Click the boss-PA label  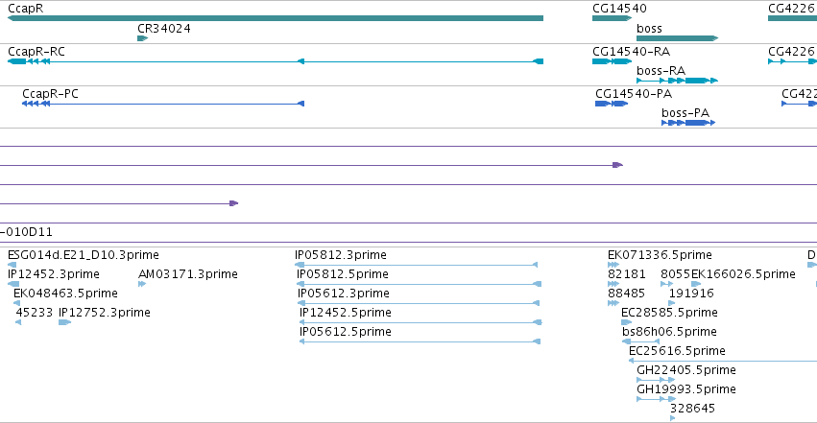coord(685,113)
